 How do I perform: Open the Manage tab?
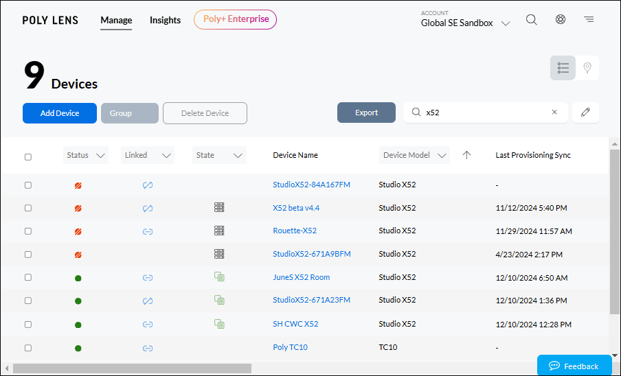[x=116, y=20]
